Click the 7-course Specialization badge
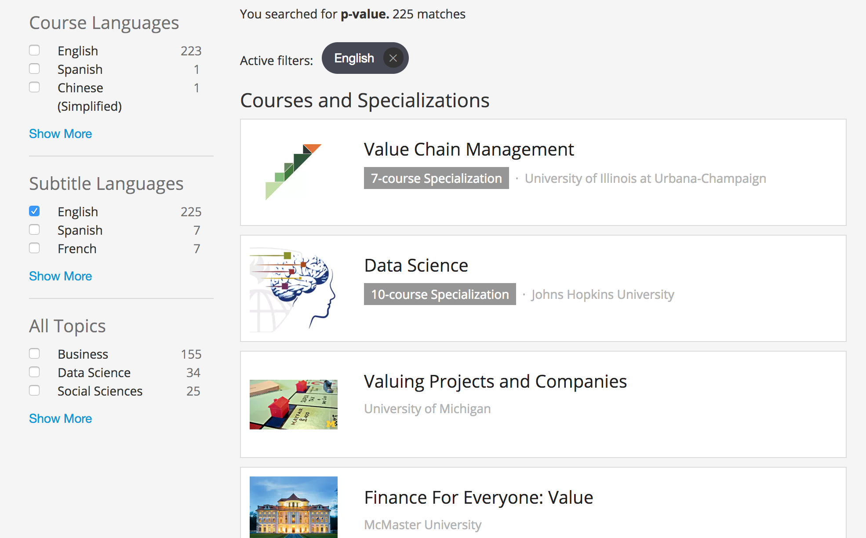Screen dimensions: 866x538 [x=436, y=178]
